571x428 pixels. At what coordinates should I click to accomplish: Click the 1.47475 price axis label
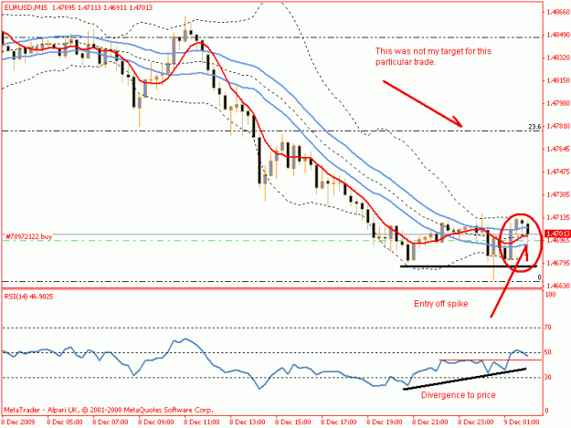[558, 172]
